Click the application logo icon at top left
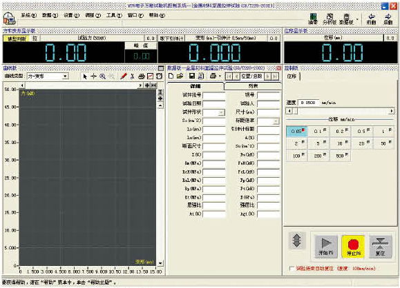The image size is (400, 288). [x=10, y=19]
